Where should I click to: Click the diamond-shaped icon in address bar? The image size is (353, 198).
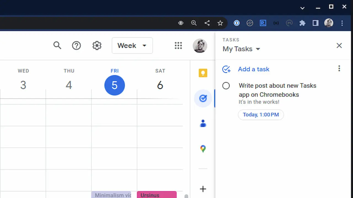pos(181,23)
